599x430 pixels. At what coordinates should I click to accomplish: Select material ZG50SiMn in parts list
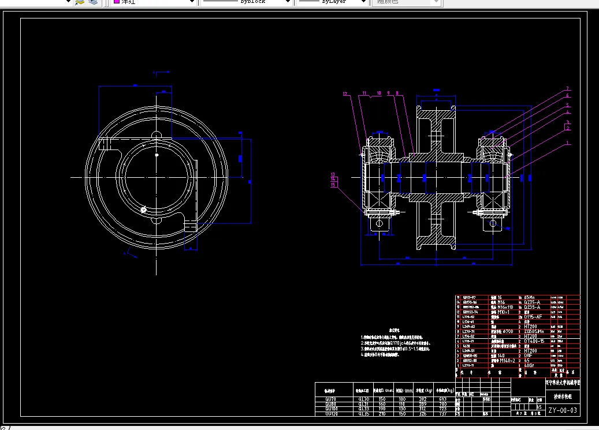[x=534, y=331]
